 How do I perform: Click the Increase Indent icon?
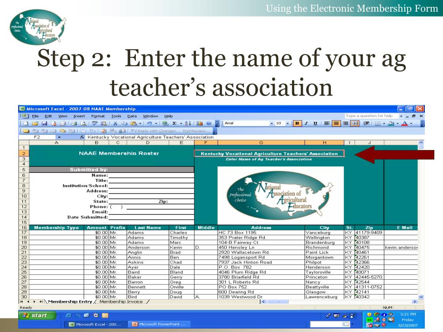(366, 123)
